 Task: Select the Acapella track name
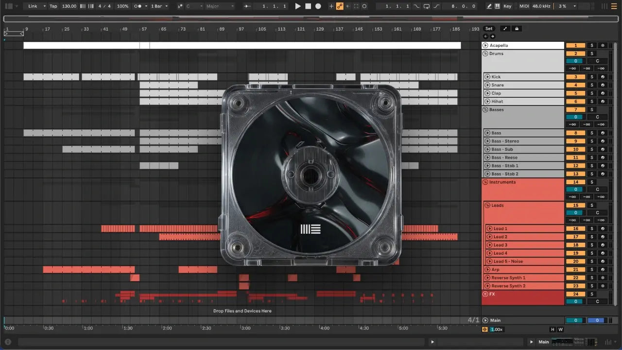499,45
